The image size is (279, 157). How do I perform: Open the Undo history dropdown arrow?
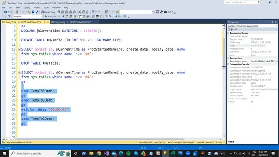point(96,12)
